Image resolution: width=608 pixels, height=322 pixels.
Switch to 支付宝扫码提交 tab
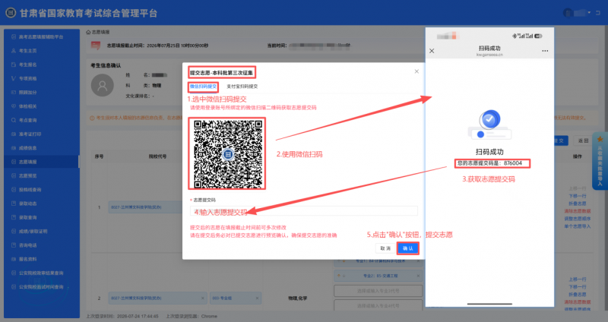[x=242, y=87]
